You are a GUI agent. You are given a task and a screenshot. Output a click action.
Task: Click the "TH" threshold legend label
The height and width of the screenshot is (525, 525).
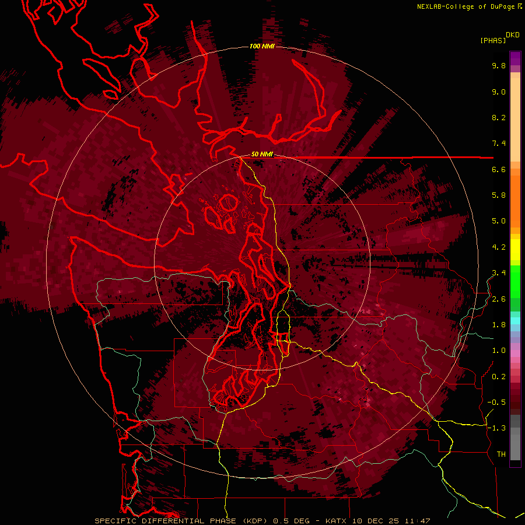click(x=501, y=454)
